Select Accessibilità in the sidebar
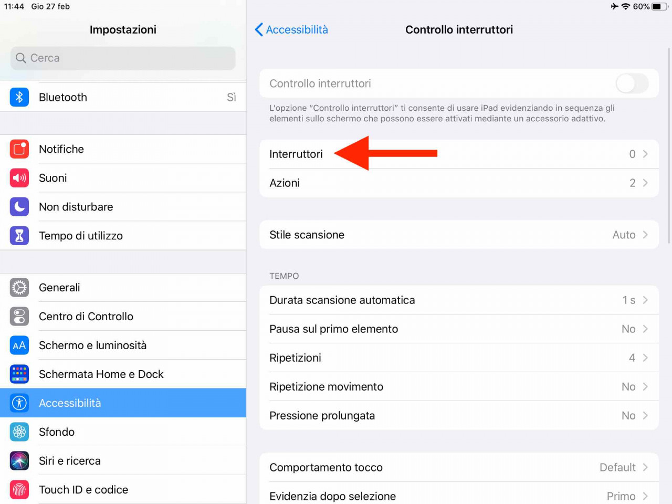Image resolution: width=672 pixels, height=504 pixels. pos(123,403)
